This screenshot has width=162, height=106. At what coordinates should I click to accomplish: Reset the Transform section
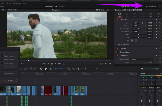coord(160,19)
